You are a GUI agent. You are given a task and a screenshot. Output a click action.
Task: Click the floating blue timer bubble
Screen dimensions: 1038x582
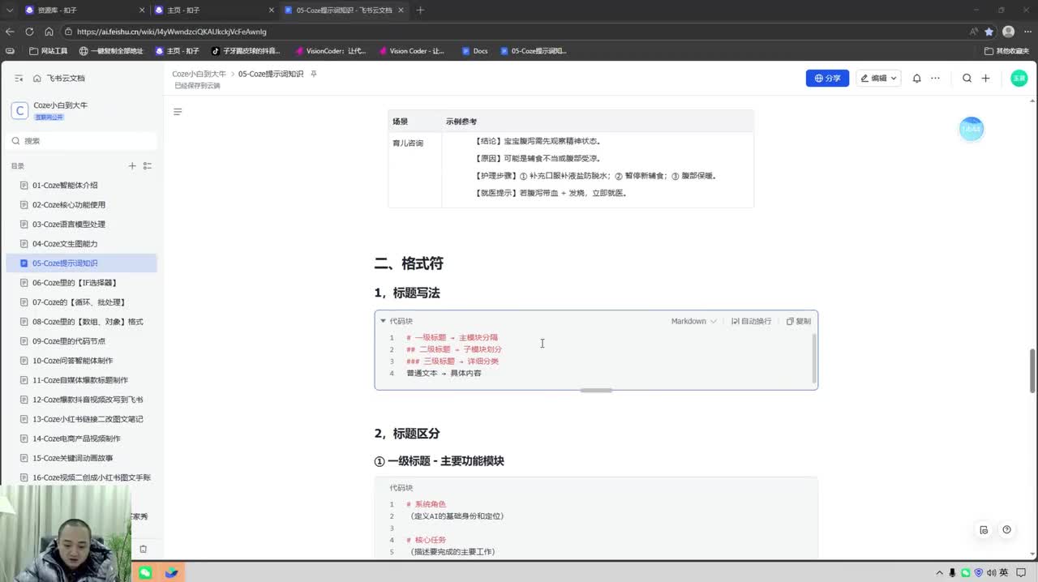[971, 129]
